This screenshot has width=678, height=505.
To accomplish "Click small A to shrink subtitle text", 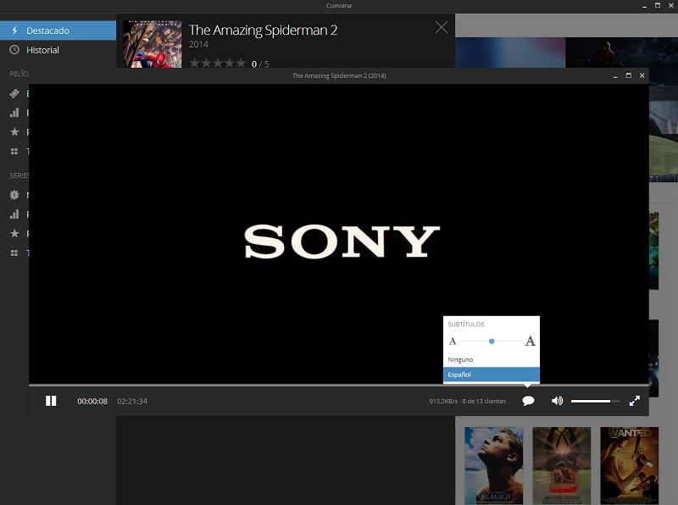I will [453, 341].
